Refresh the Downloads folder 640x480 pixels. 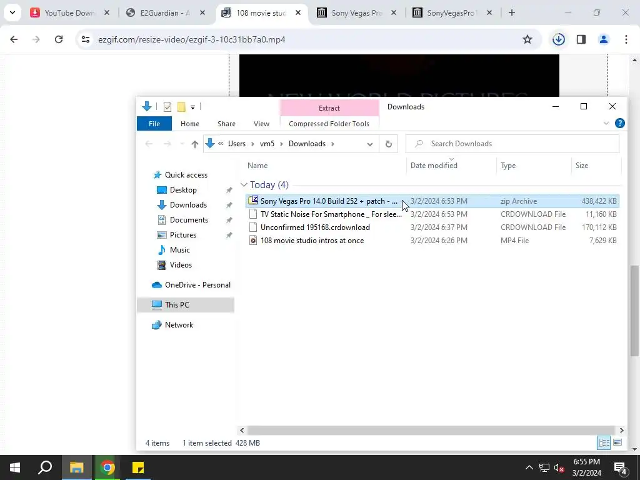tap(389, 144)
